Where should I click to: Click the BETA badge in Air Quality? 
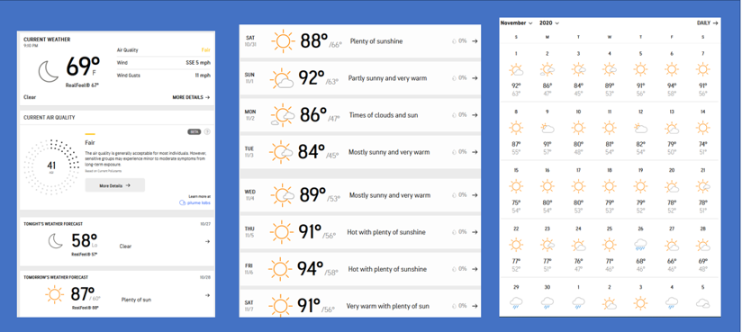[x=194, y=131]
